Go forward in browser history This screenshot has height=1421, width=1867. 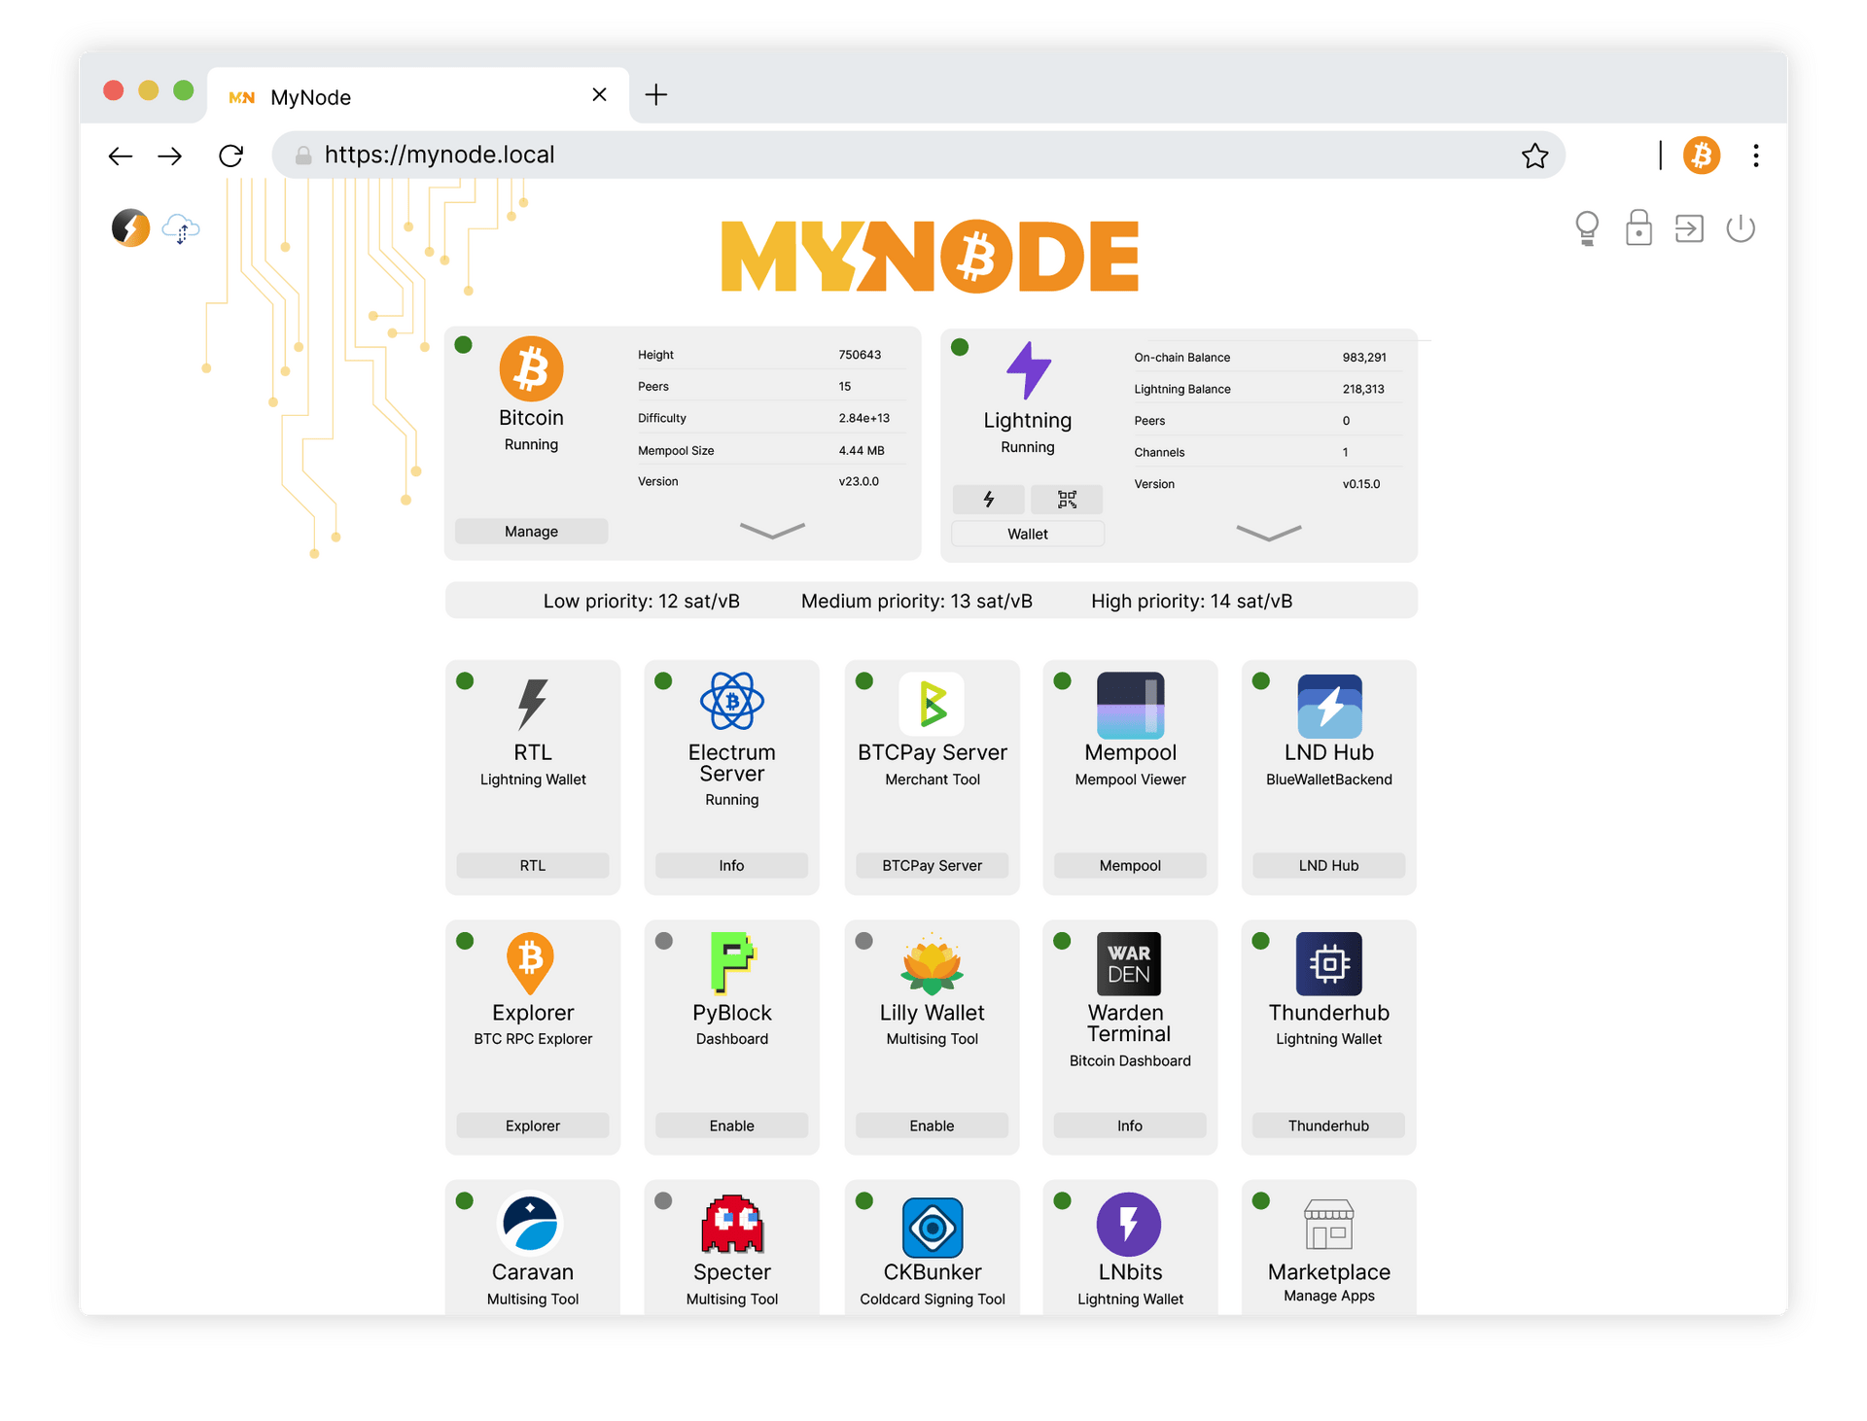click(x=170, y=156)
